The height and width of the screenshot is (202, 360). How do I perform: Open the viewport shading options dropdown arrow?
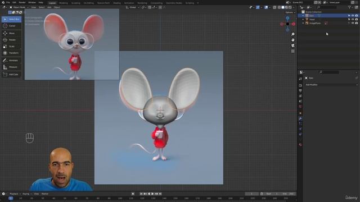pos(294,7)
